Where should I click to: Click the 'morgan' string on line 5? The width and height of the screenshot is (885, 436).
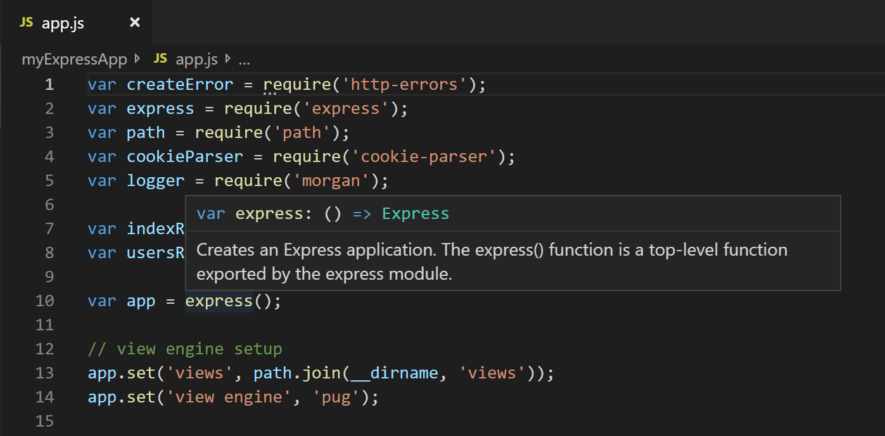coord(332,180)
